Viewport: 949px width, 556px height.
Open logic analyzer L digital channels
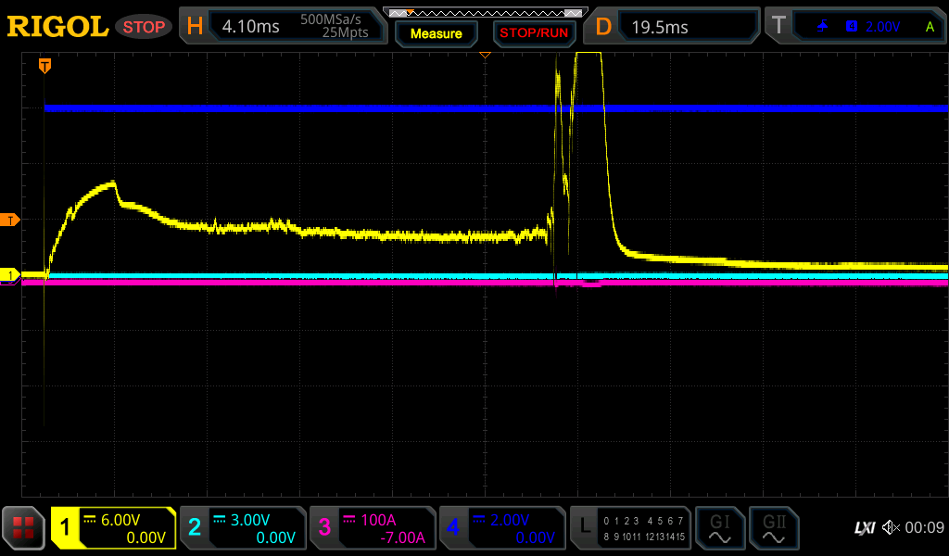tap(630, 528)
